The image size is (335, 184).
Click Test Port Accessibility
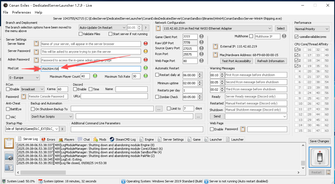(237, 61)
